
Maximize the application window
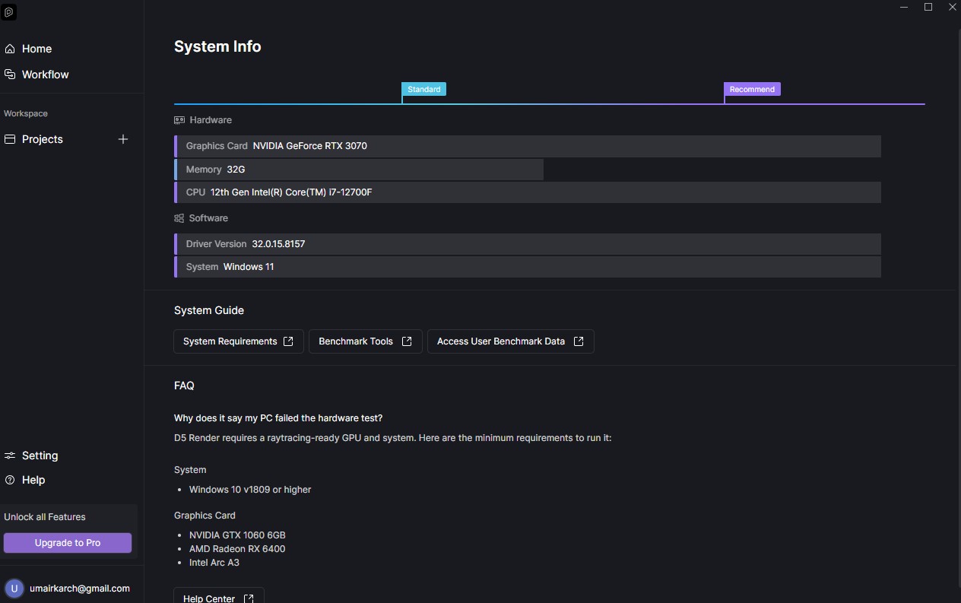click(x=928, y=7)
